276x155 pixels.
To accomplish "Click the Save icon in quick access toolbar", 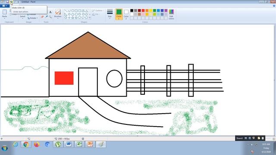I will [7, 2].
